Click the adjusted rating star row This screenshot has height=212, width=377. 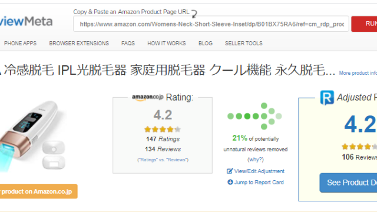click(x=359, y=147)
